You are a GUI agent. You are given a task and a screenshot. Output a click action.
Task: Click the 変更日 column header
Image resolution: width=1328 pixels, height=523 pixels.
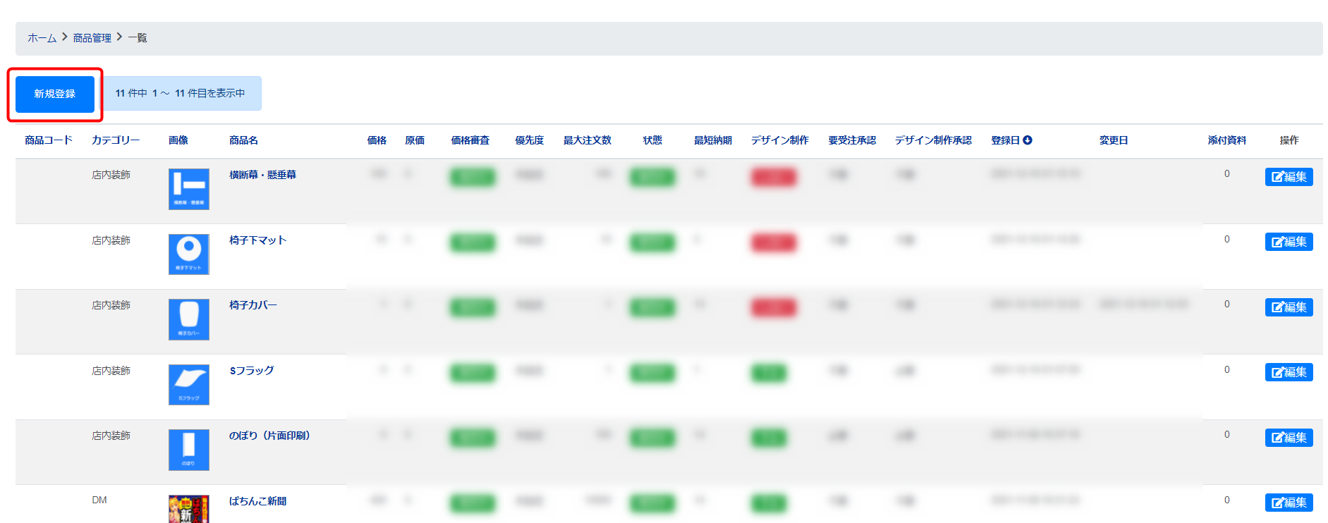(1114, 140)
